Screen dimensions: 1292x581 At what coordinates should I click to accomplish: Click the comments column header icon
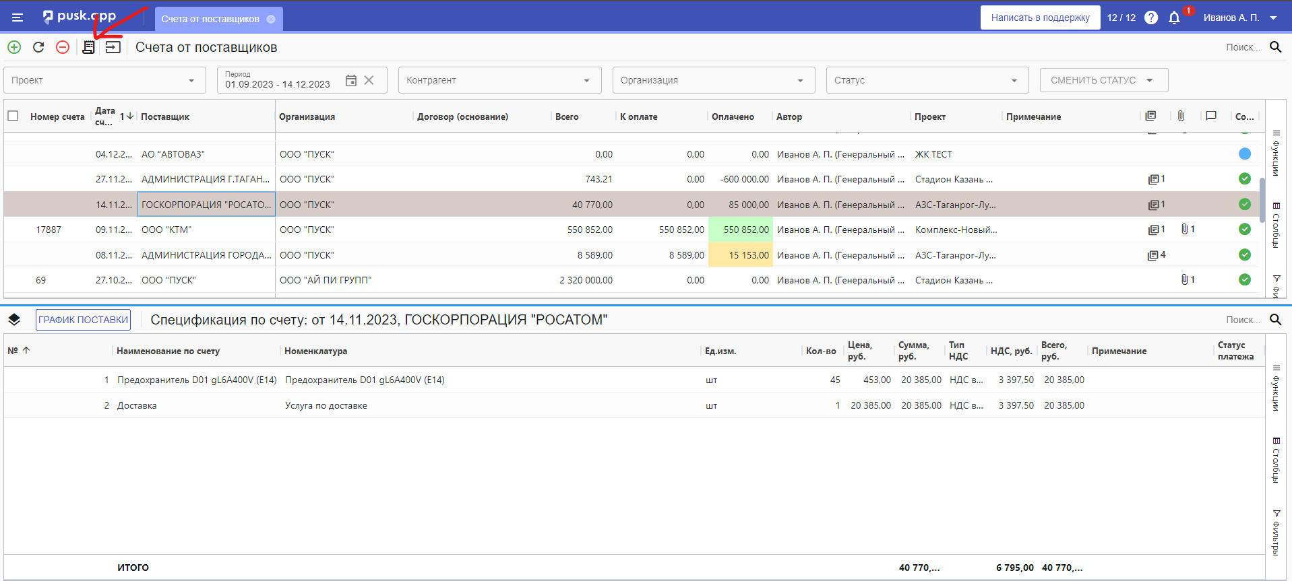[x=1211, y=116]
